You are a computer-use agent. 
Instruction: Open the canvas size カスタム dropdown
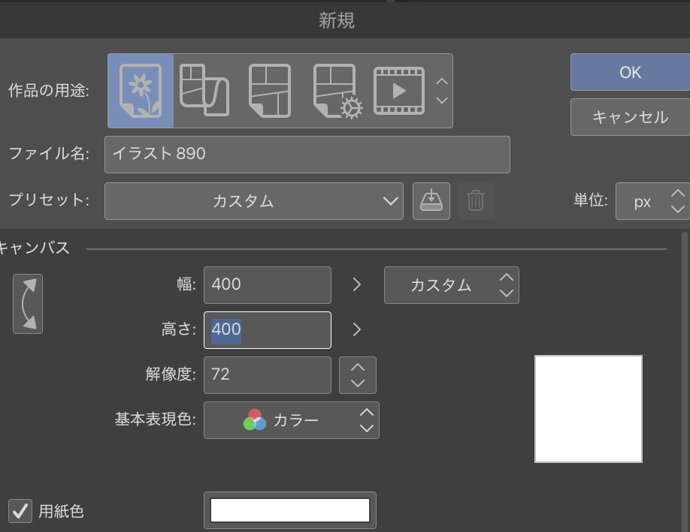(451, 285)
